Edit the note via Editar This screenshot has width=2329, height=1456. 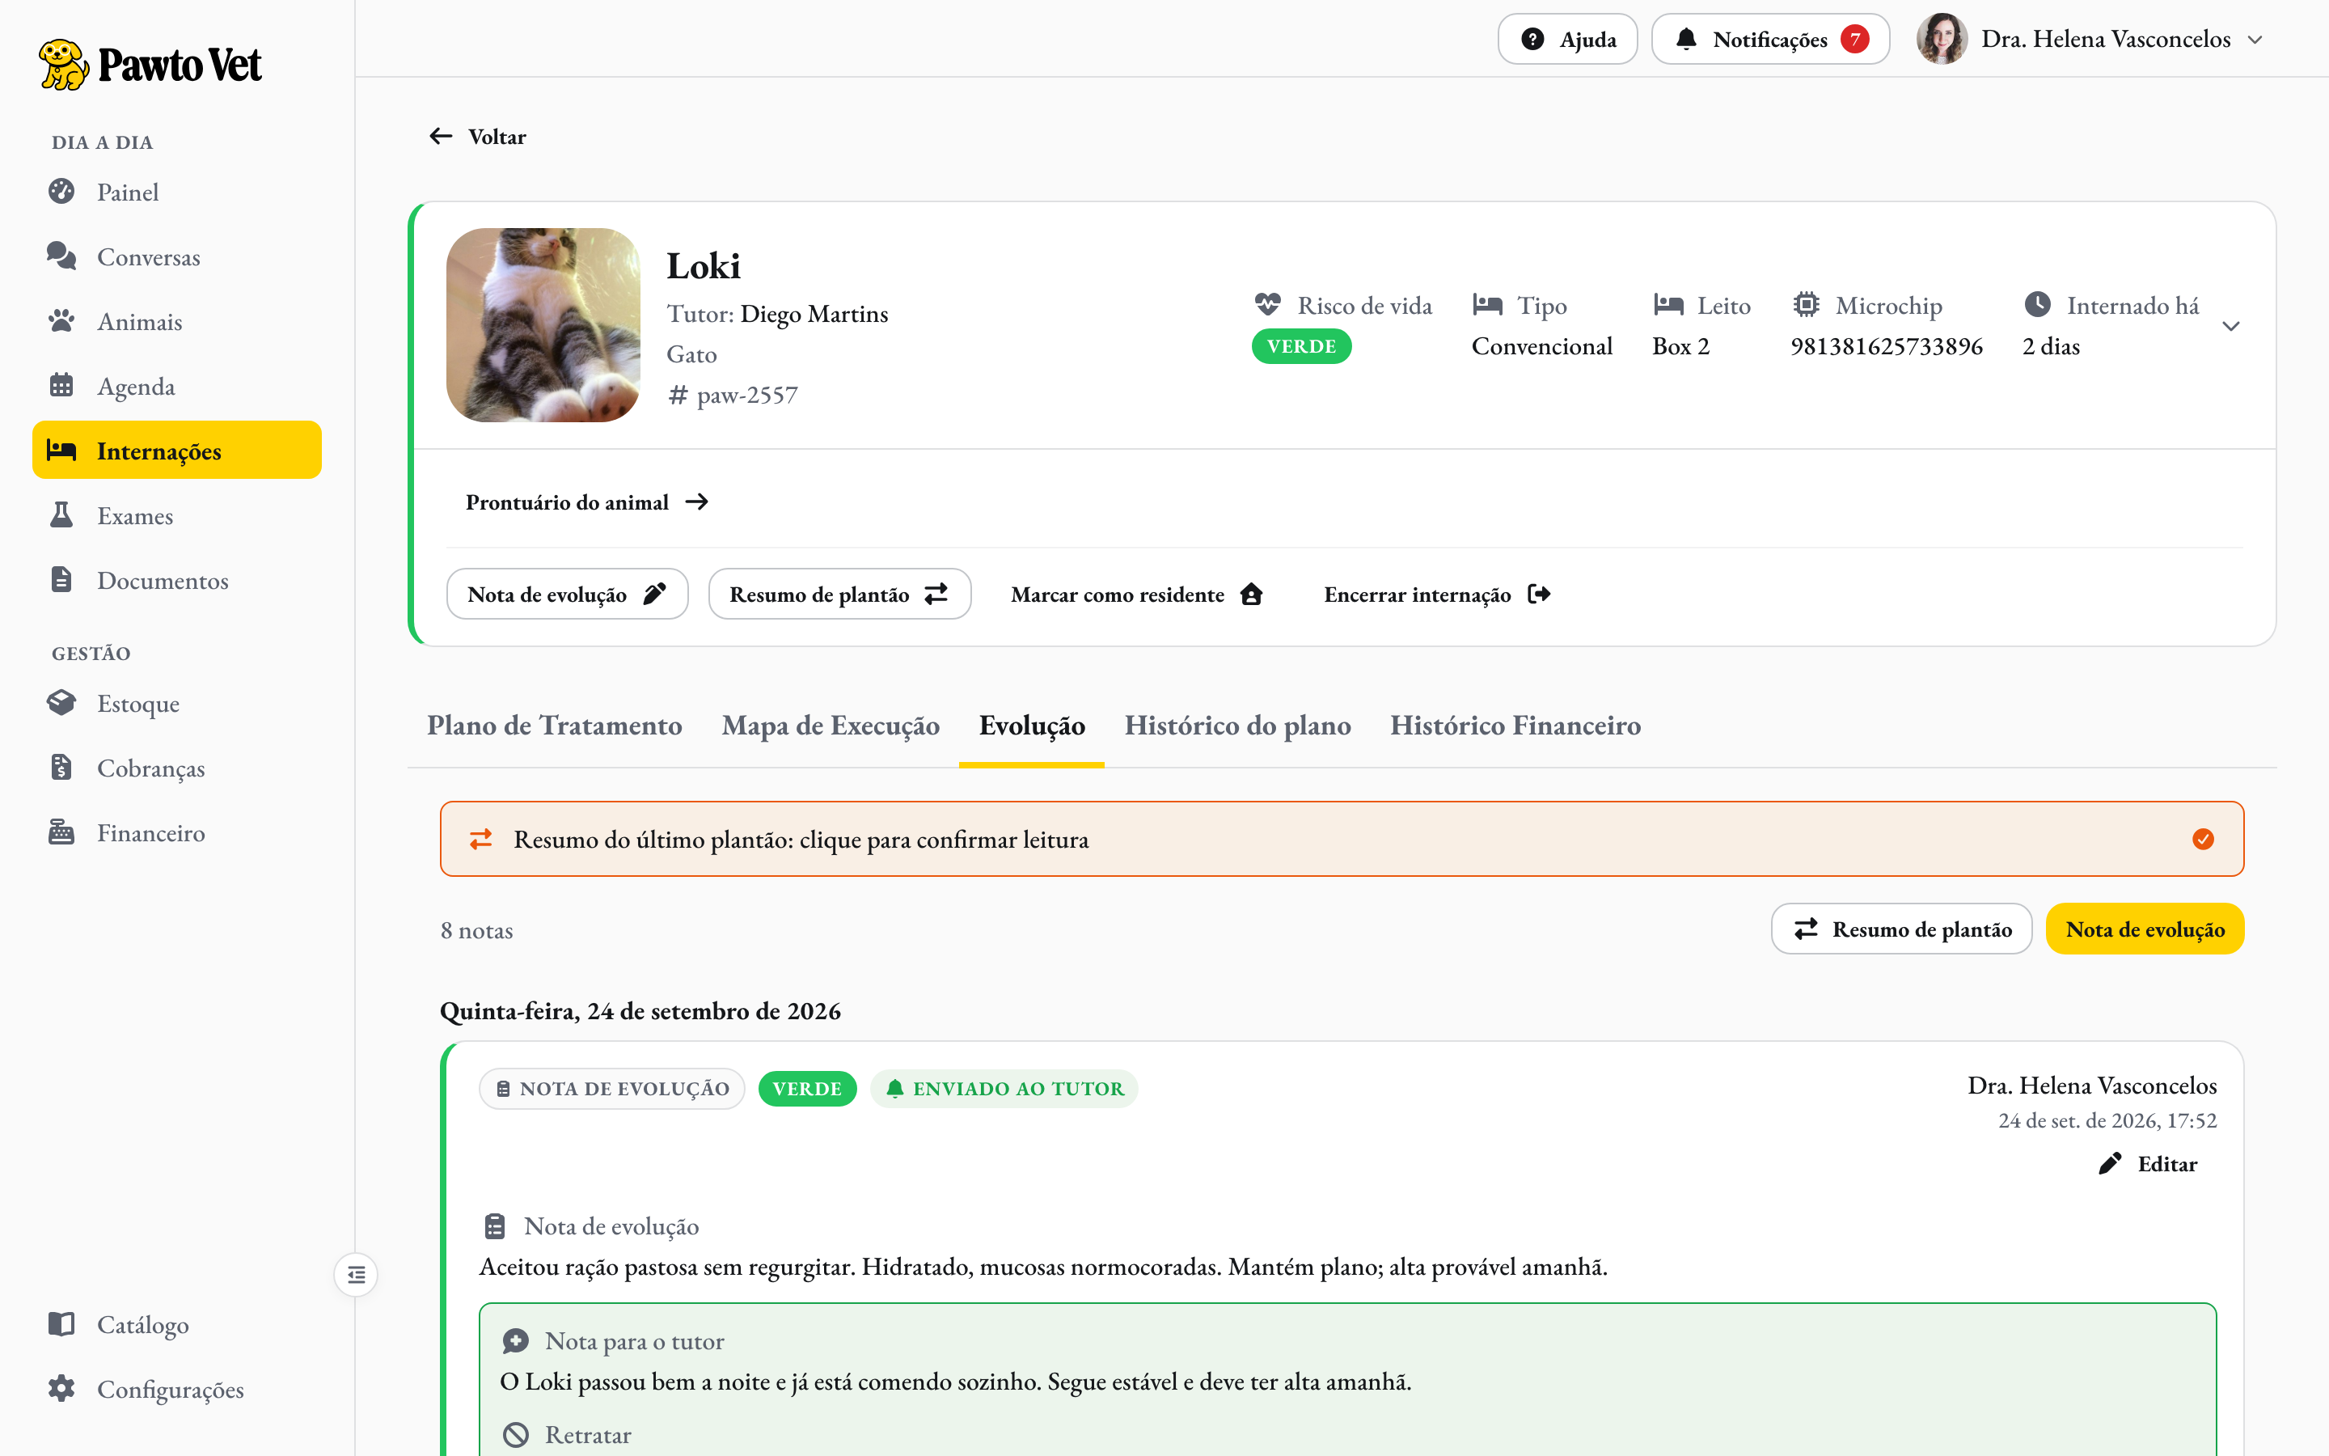(x=2148, y=1164)
